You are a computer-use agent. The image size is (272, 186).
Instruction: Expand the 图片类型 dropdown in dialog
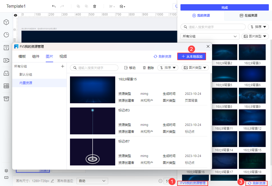coord(195,68)
